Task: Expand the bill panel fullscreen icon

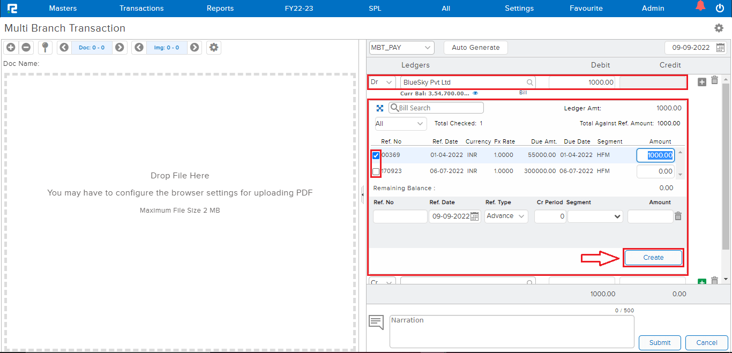Action: (380, 108)
